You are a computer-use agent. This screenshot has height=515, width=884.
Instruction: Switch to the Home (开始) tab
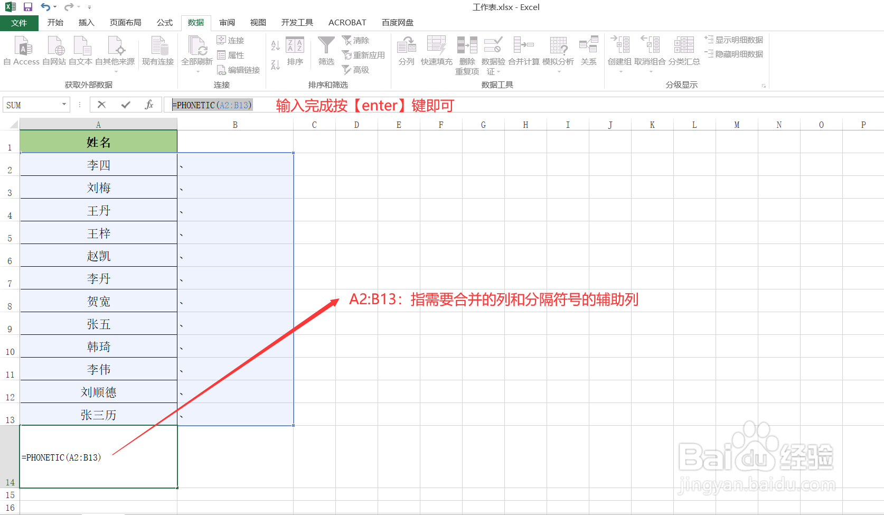[x=55, y=23]
